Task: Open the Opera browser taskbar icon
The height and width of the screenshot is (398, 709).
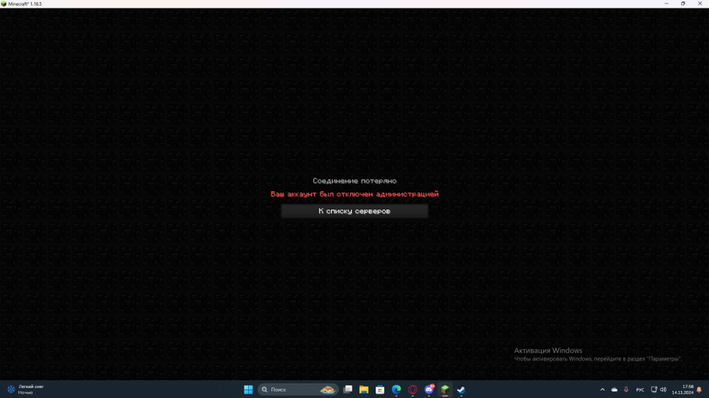Action: click(x=413, y=390)
